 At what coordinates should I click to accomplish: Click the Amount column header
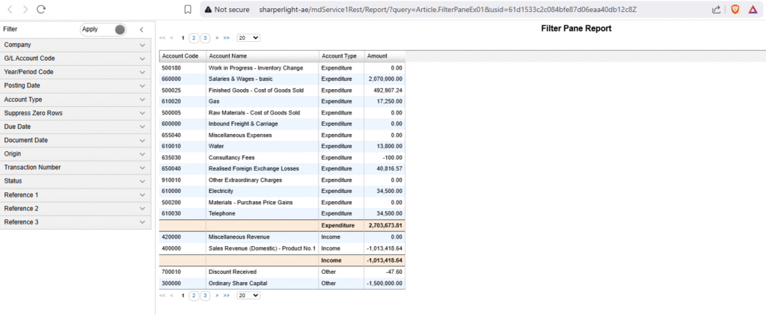(384, 56)
